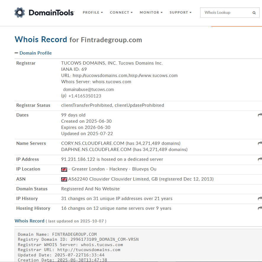Viewport: 262px width, 262px height.
Task: Click the DomainTools gear logo
Action: (20, 13)
